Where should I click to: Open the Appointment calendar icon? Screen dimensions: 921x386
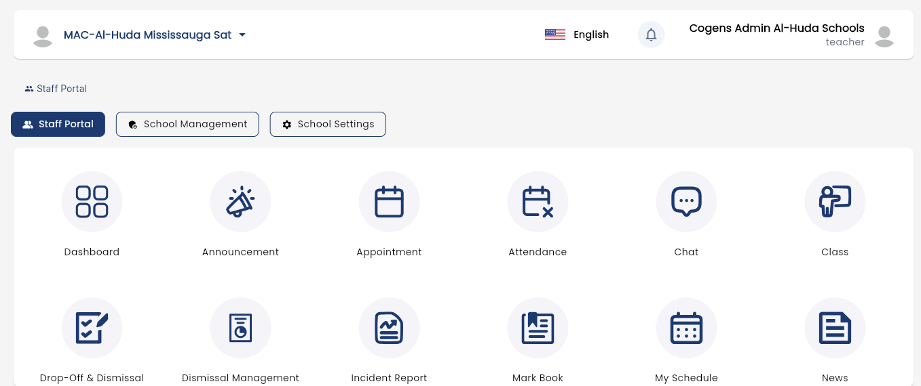389,202
